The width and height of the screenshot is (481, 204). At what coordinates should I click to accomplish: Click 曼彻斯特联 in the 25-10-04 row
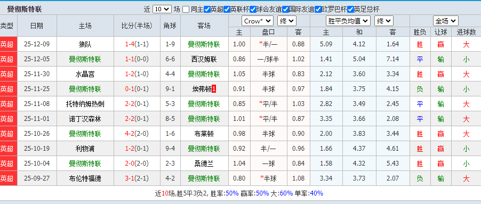click(x=85, y=164)
